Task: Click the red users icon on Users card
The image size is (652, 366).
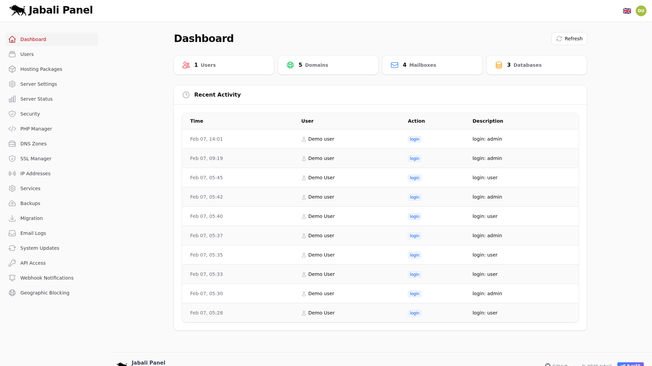Action: point(186,65)
